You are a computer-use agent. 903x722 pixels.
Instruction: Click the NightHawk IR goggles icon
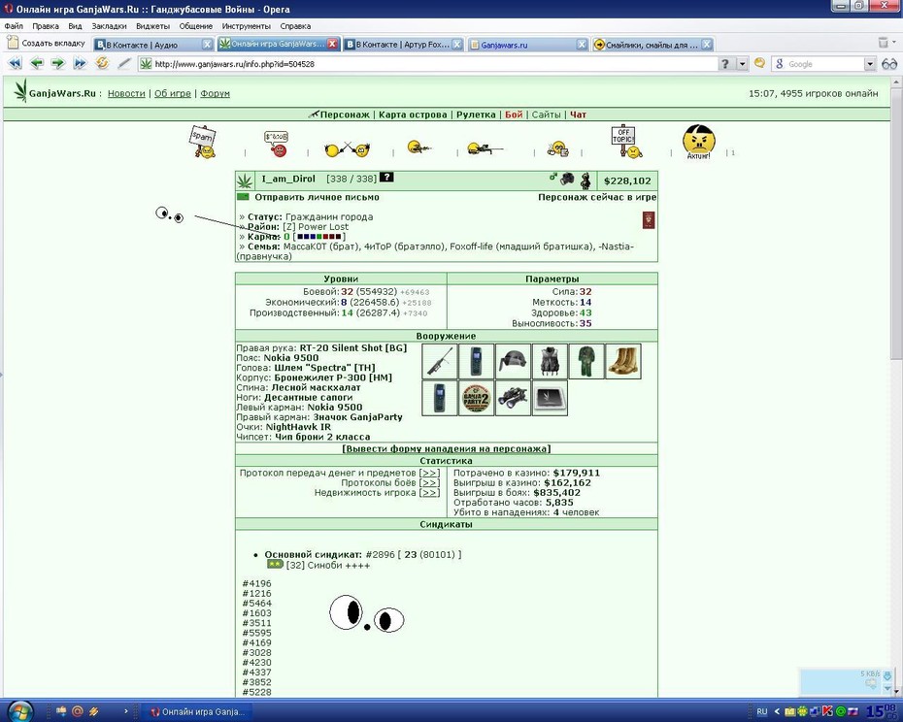(513, 398)
